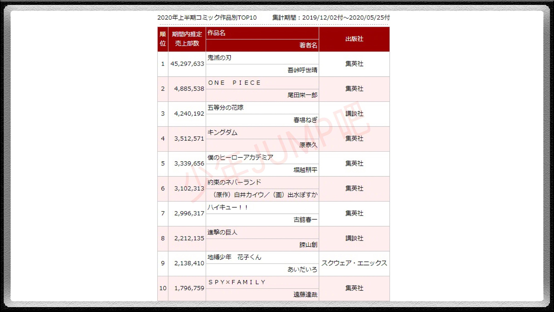554x312 pixels.
Task: Click the スクウェア・エニックス publisher cell
Action: 354,263
